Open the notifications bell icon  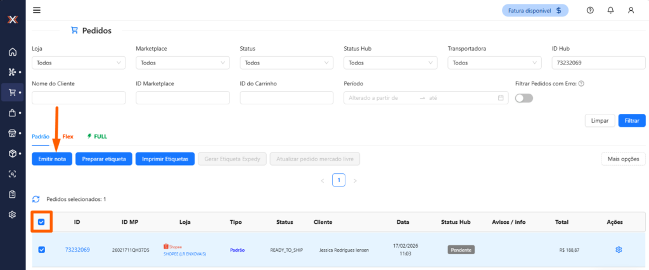[x=610, y=10]
